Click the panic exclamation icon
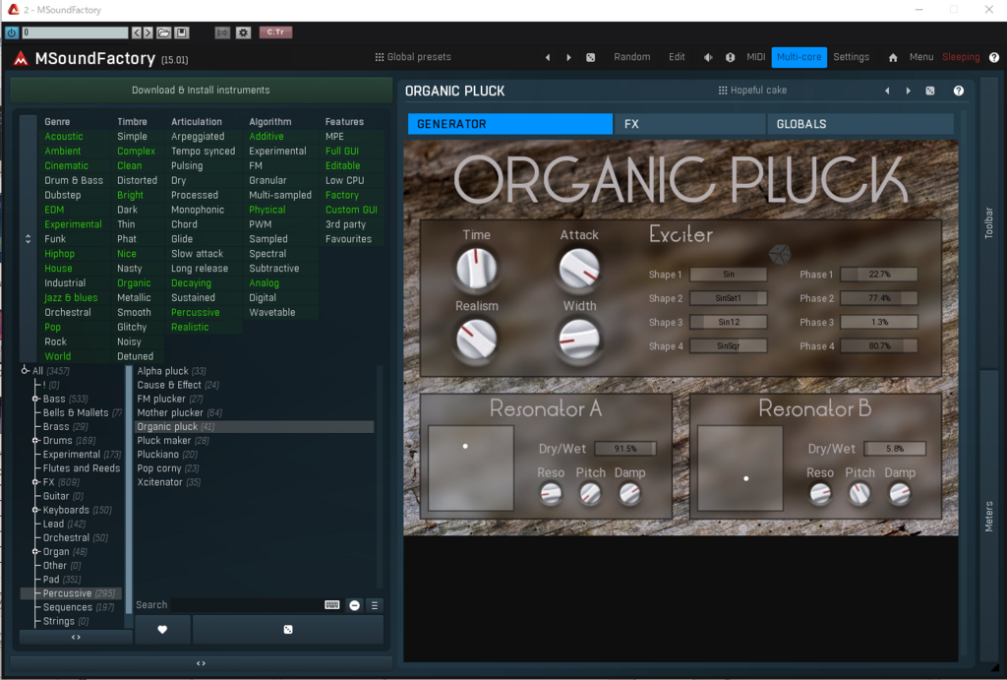Screen dimensions: 1007x680 [731, 57]
